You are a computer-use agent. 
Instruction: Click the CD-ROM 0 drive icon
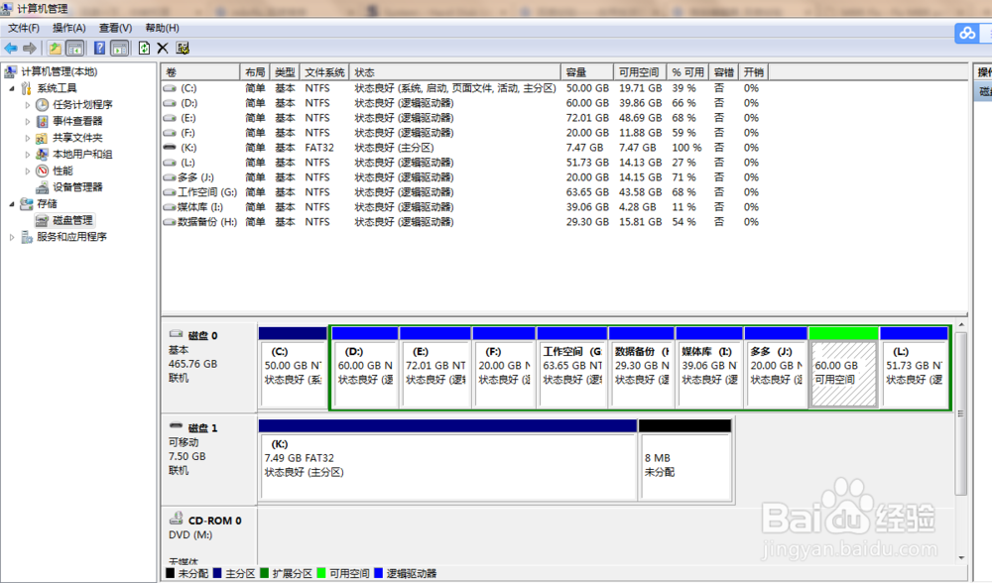(x=177, y=520)
